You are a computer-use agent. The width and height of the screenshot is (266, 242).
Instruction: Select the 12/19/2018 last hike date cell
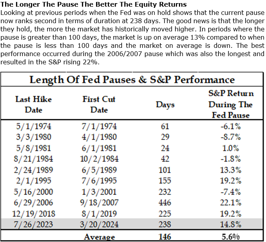pos(33,214)
